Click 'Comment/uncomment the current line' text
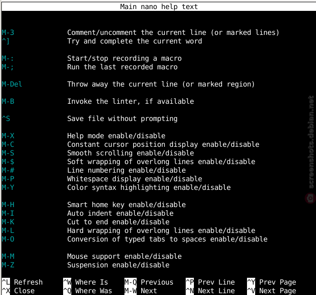This screenshot has width=316, height=295. (x=137, y=32)
